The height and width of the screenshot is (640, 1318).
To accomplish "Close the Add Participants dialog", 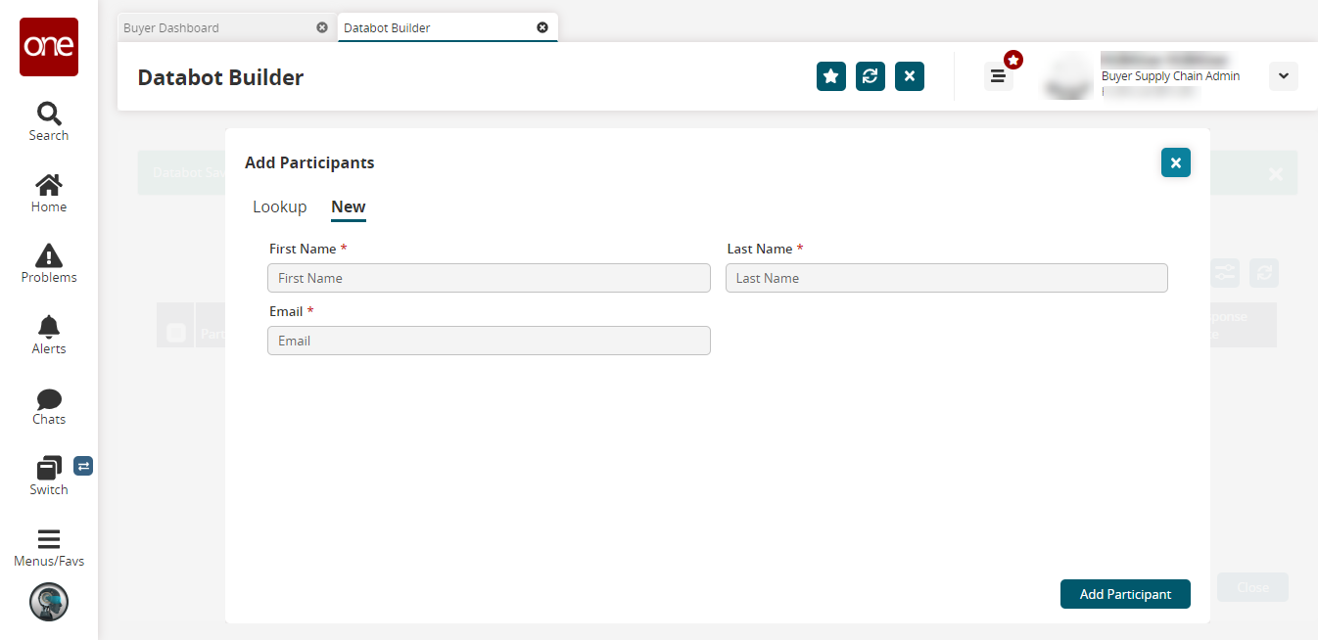I will [x=1176, y=162].
